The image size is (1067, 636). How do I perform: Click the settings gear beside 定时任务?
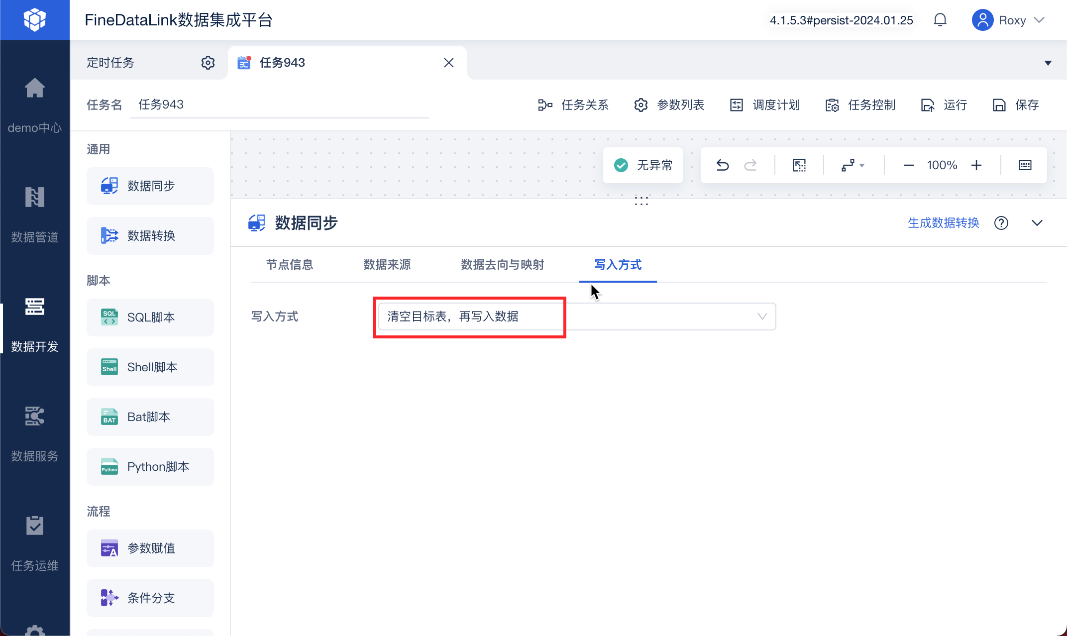[x=208, y=63]
